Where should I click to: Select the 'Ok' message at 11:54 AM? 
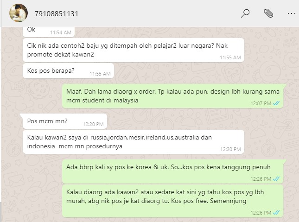point(49,32)
